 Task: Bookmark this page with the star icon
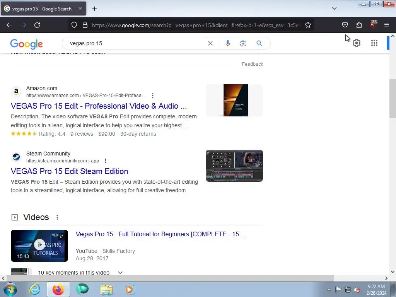307,25
